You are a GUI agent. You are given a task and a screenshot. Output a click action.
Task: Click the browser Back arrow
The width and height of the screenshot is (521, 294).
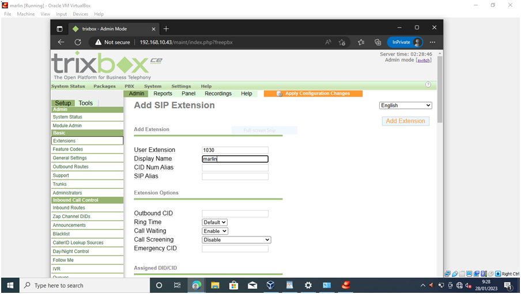click(61, 42)
